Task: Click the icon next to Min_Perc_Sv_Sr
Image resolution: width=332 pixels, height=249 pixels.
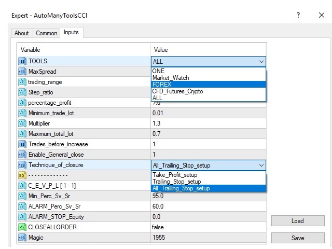Action: point(22,196)
